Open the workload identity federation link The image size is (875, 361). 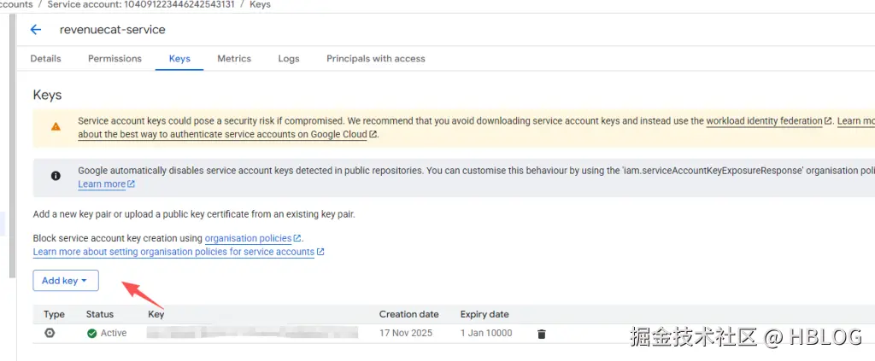pyautogui.click(x=764, y=121)
